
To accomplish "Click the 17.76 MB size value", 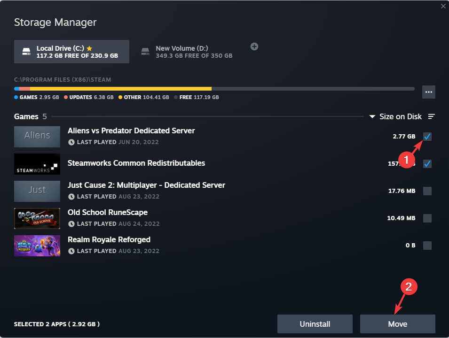I will [402, 191].
